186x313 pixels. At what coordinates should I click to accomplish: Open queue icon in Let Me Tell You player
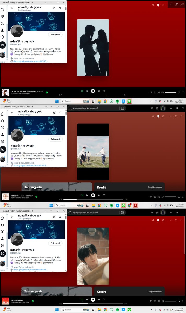155,92
